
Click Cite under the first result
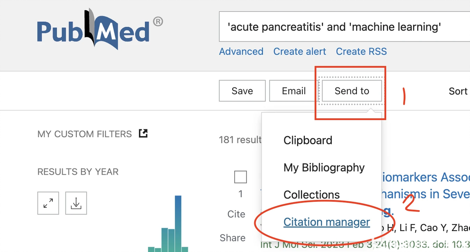pyautogui.click(x=236, y=214)
